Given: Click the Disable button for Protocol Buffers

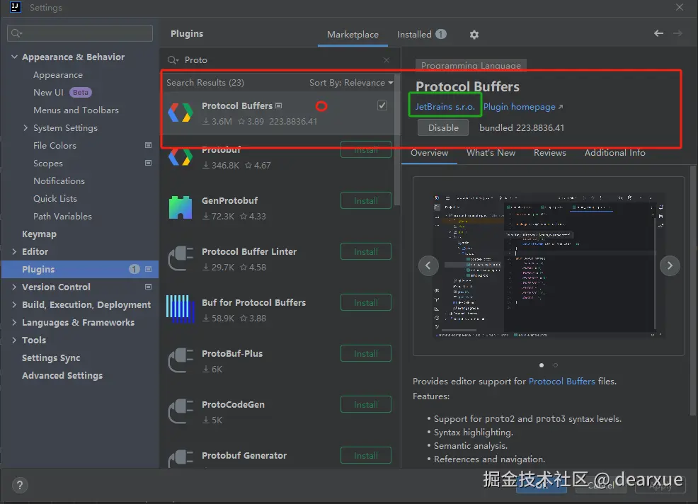Looking at the screenshot, I should (442, 128).
